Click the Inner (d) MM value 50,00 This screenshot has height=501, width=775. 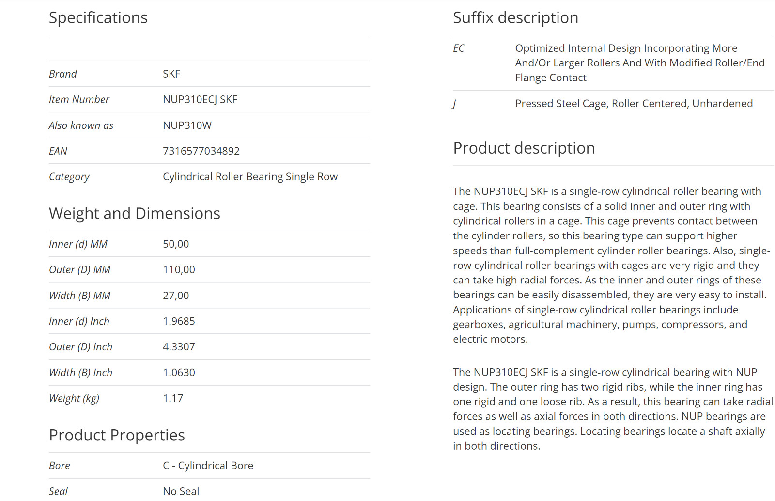176,244
